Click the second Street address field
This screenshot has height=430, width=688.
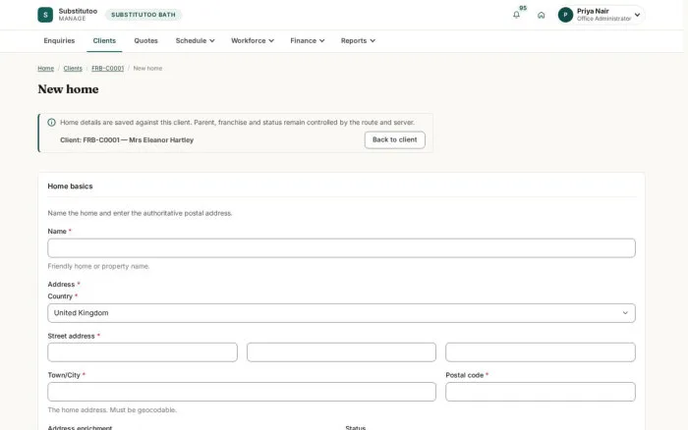pyautogui.click(x=341, y=352)
